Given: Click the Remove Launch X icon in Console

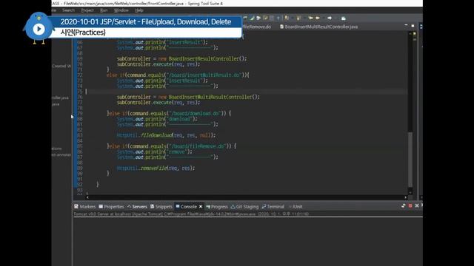Looking at the screenshot, I should point(417,205).
